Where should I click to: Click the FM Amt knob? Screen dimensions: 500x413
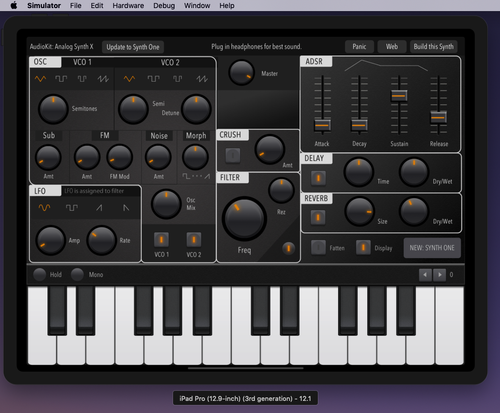click(87, 157)
